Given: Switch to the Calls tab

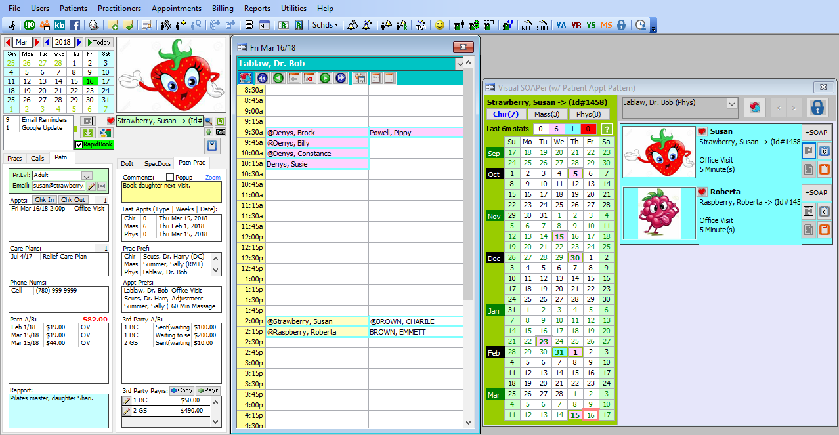Looking at the screenshot, I should point(37,158).
